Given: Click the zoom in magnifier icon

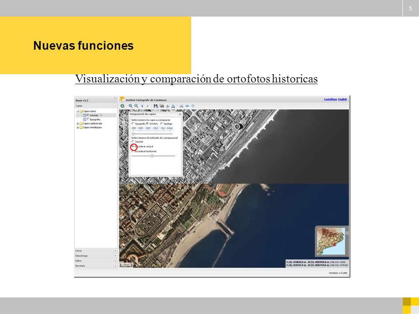Looking at the screenshot, I should click(131, 106).
